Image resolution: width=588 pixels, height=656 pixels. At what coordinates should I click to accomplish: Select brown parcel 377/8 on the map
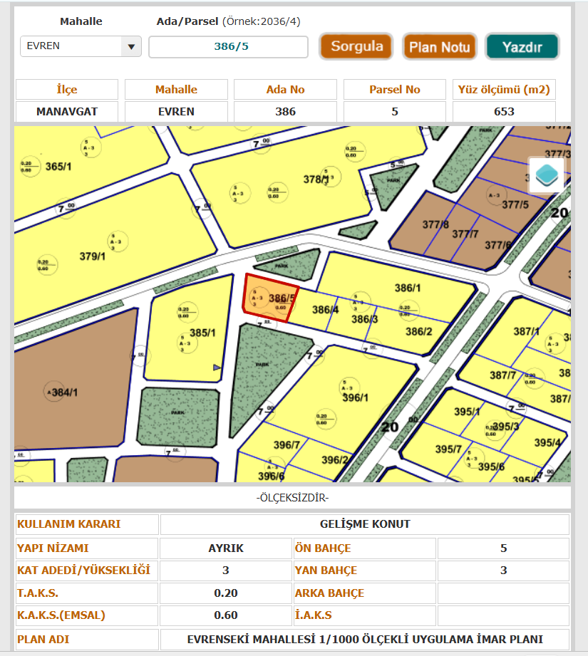pos(435,225)
